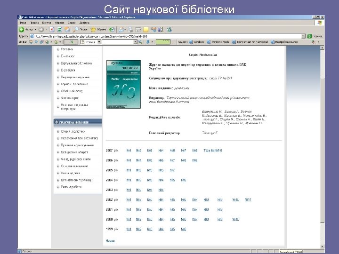Open the Back button history dropdown arrow

click(x=35, y=29)
